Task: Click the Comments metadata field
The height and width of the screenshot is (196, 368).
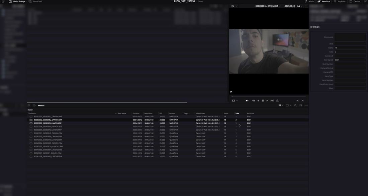Action: pyautogui.click(x=350, y=37)
